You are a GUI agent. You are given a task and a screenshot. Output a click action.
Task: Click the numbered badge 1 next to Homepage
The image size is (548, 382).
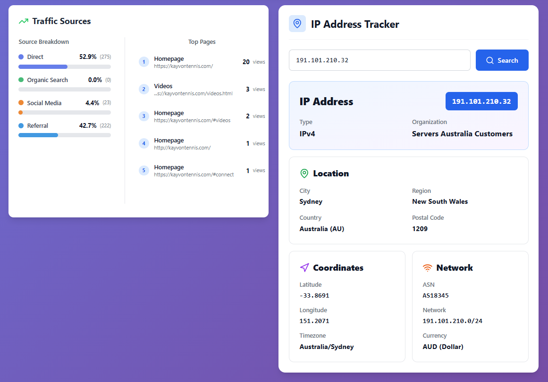143,62
